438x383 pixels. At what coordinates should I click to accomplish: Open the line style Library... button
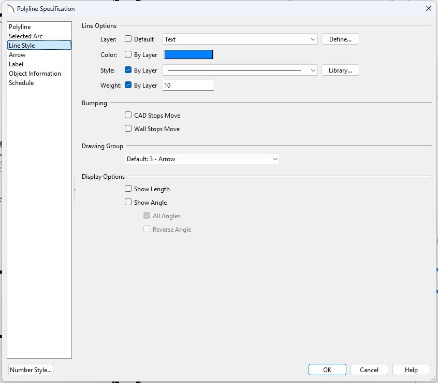[x=340, y=70]
